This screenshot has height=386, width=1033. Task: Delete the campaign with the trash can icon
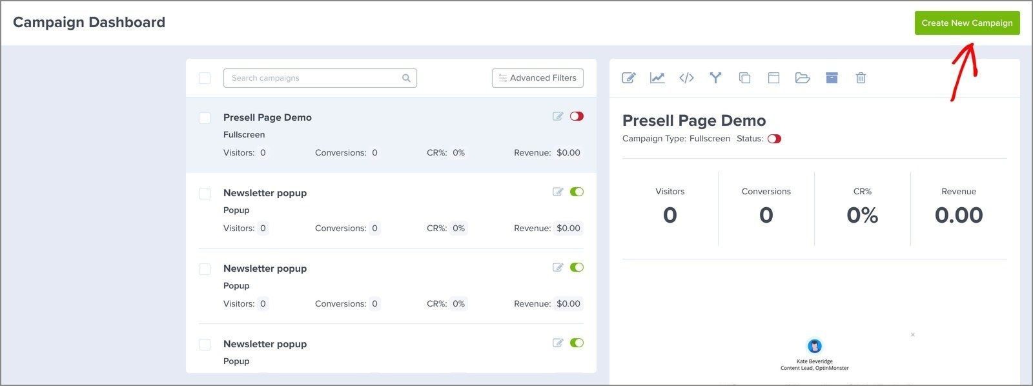[861, 78]
